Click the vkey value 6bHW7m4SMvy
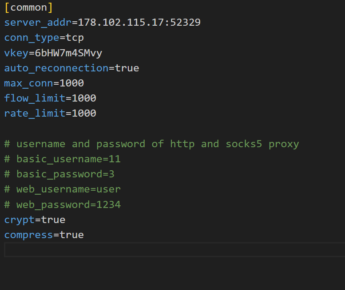 point(68,53)
